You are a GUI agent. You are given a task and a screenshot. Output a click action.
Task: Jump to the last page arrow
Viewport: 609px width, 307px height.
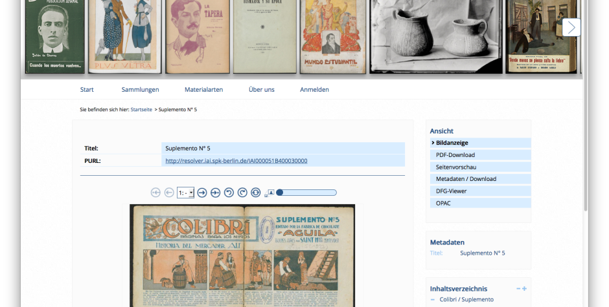pyautogui.click(x=215, y=193)
